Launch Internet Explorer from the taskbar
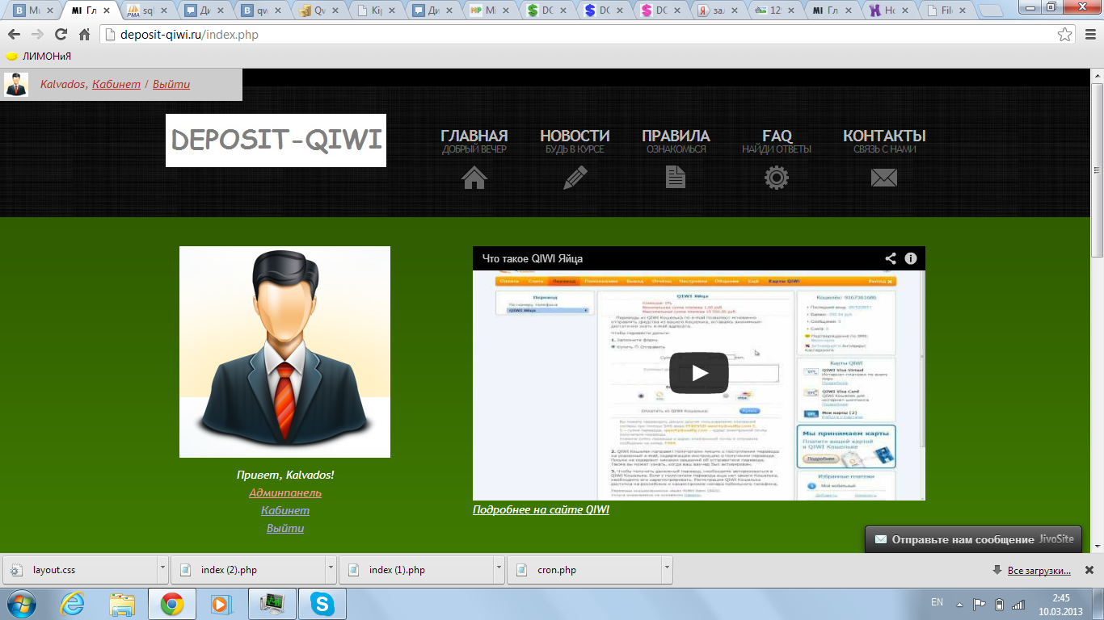Screen dimensions: 1104x620 74,604
